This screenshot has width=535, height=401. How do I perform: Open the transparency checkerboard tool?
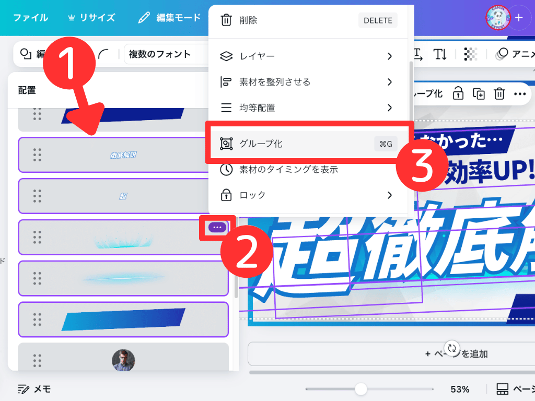[x=471, y=54]
